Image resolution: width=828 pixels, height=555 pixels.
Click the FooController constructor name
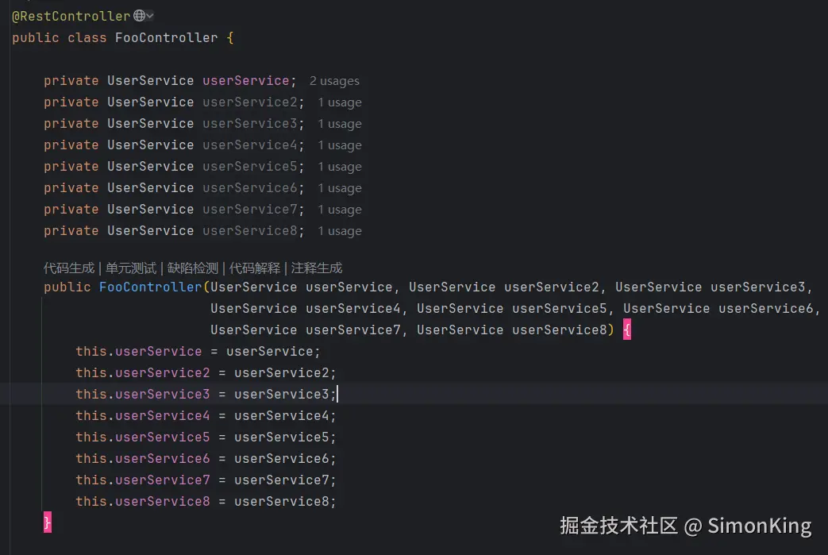pyautogui.click(x=151, y=287)
